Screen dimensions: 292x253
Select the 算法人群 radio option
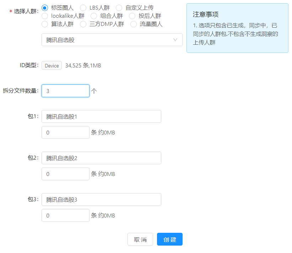coord(45,24)
